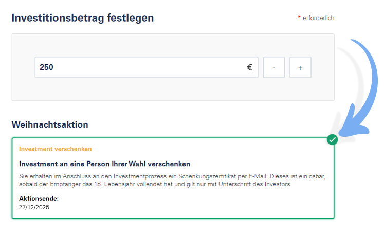Click the 'Investitionsbetrag festlegen' heading

pyautogui.click(x=83, y=18)
